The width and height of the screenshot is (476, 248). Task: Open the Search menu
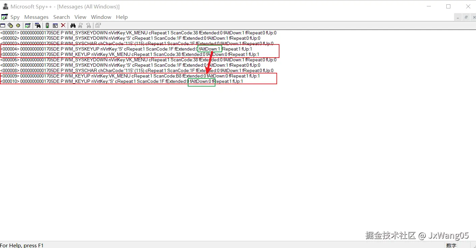tap(61, 17)
